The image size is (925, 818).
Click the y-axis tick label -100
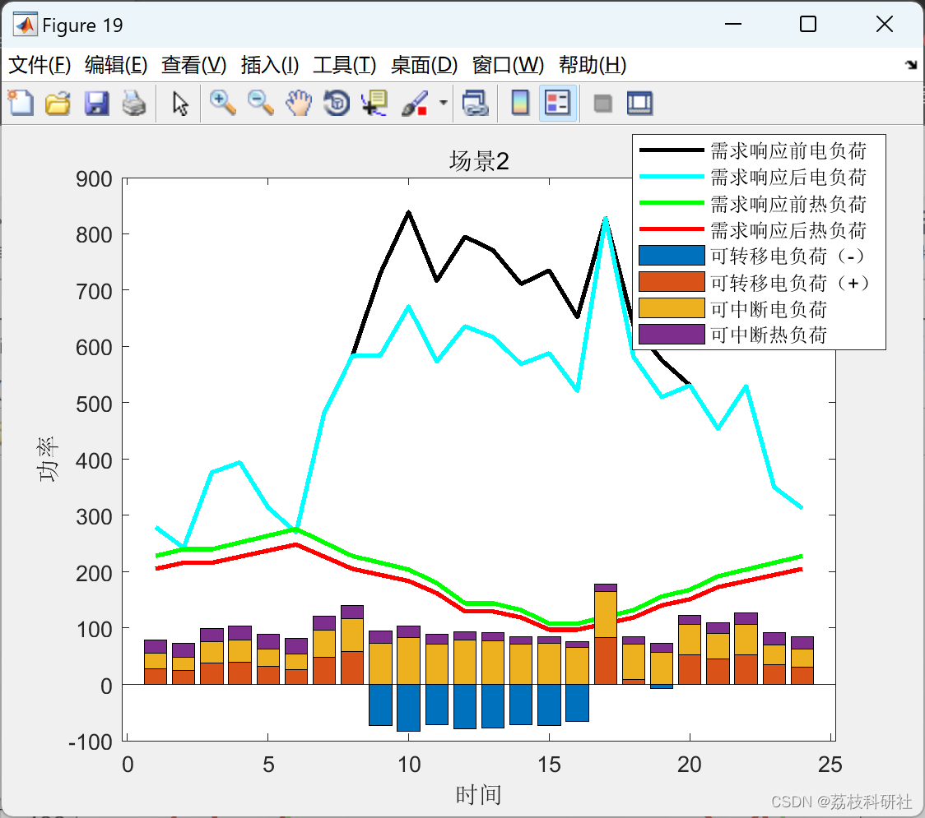tap(91, 742)
